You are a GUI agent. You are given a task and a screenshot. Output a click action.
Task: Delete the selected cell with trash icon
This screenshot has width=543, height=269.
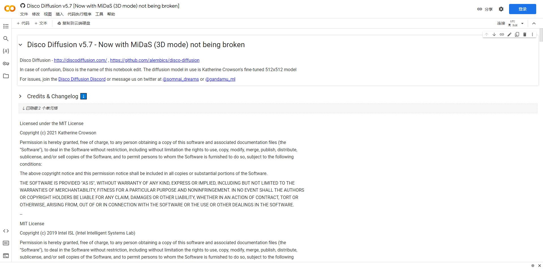click(525, 34)
